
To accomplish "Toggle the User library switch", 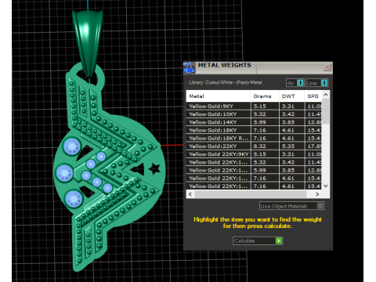I will 317,83.
